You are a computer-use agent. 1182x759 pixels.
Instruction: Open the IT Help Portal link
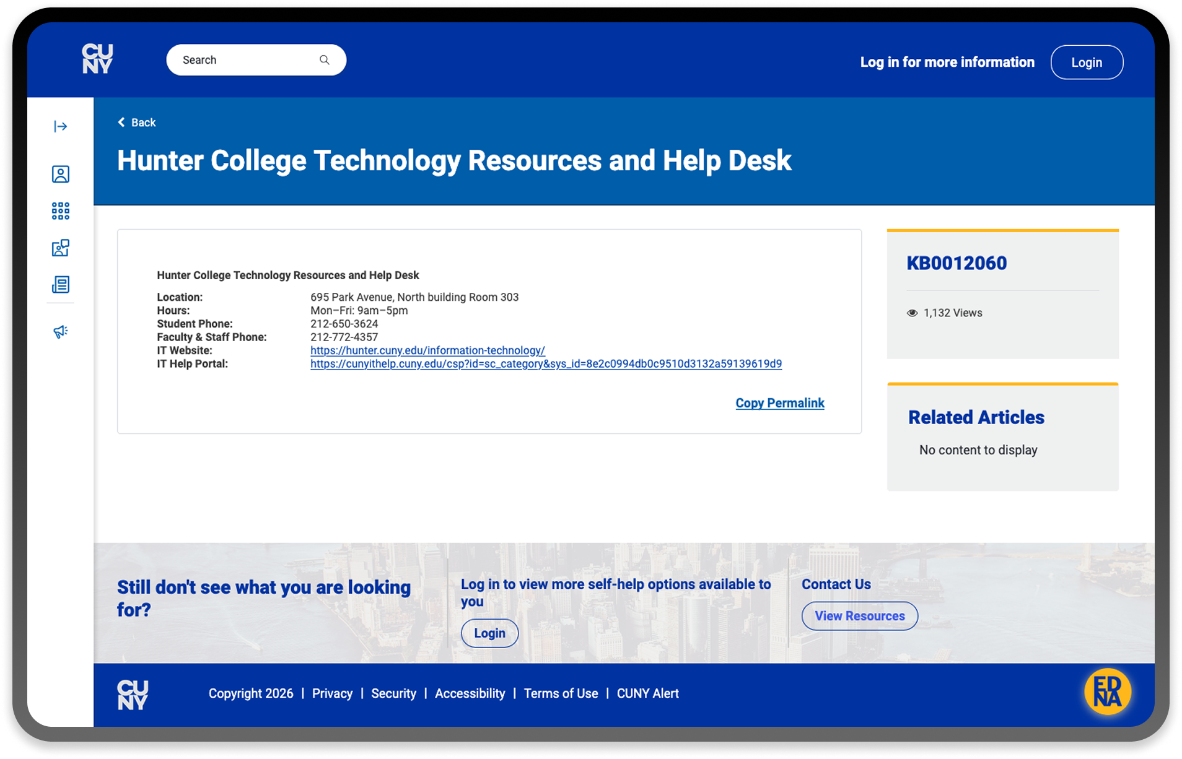click(x=546, y=364)
